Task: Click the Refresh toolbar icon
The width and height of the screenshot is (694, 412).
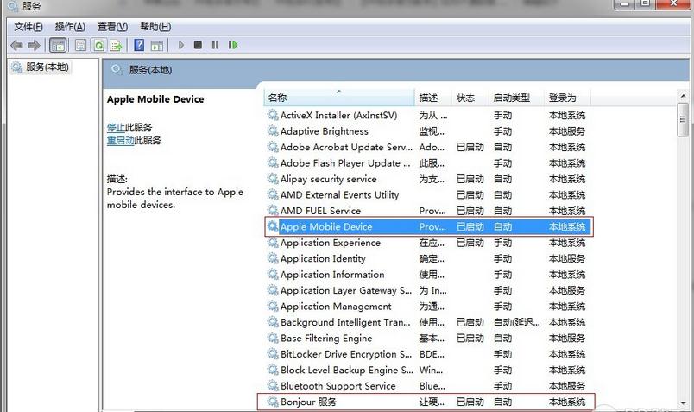Action: (x=98, y=45)
